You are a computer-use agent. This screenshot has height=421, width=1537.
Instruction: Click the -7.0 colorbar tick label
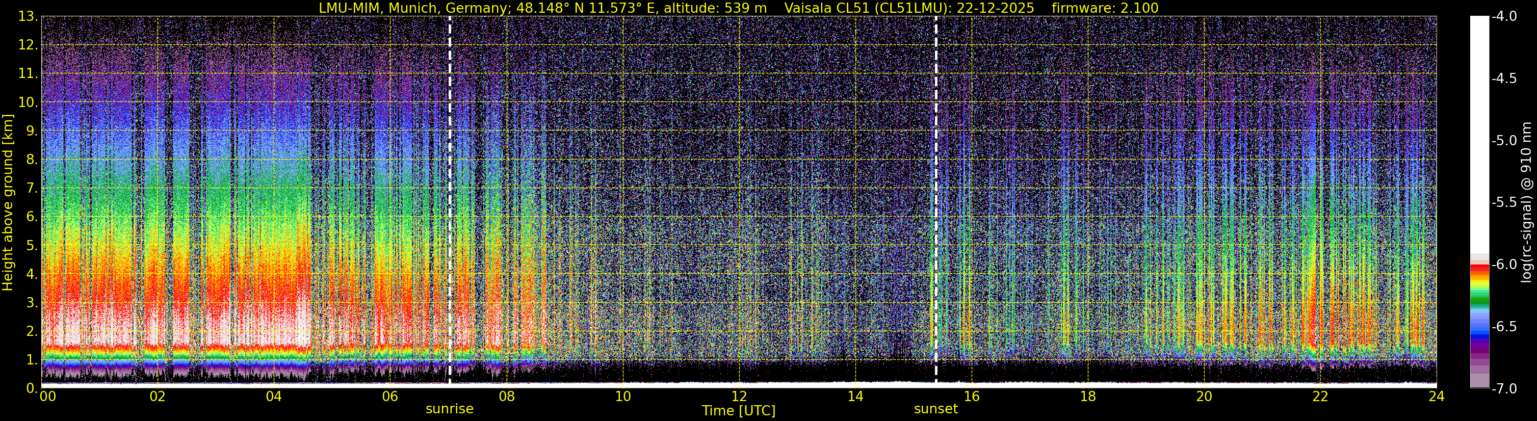1503,389
